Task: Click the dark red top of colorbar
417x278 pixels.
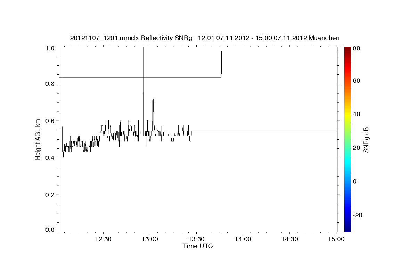Action: [347, 50]
